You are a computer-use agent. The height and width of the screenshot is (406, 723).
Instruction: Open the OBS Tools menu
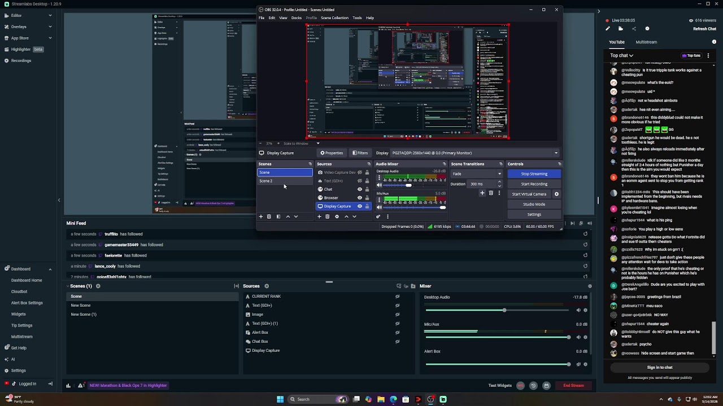click(x=357, y=18)
